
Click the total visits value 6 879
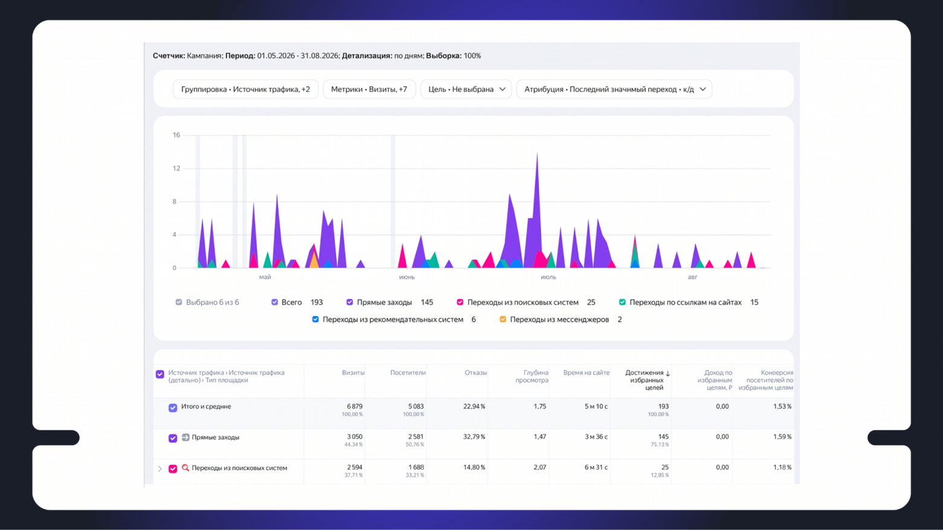click(355, 407)
